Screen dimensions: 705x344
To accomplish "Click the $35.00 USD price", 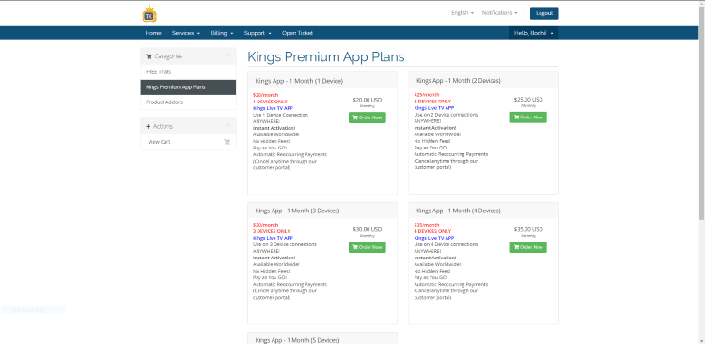I will click(528, 229).
